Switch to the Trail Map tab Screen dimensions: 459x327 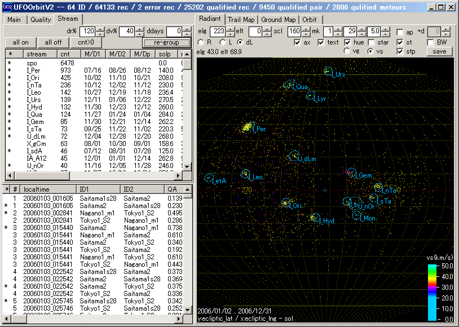241,19
